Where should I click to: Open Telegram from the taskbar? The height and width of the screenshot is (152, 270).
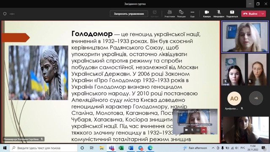tap(140, 148)
